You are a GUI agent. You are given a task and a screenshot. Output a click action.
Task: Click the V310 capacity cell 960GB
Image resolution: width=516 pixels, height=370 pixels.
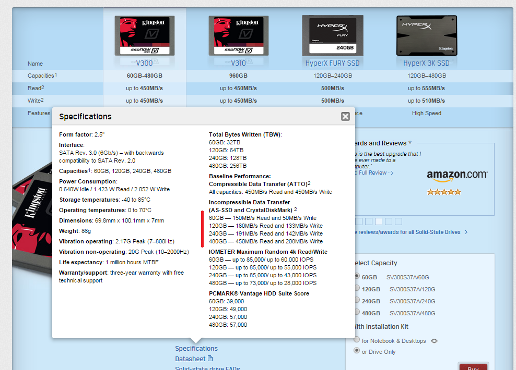coord(238,76)
